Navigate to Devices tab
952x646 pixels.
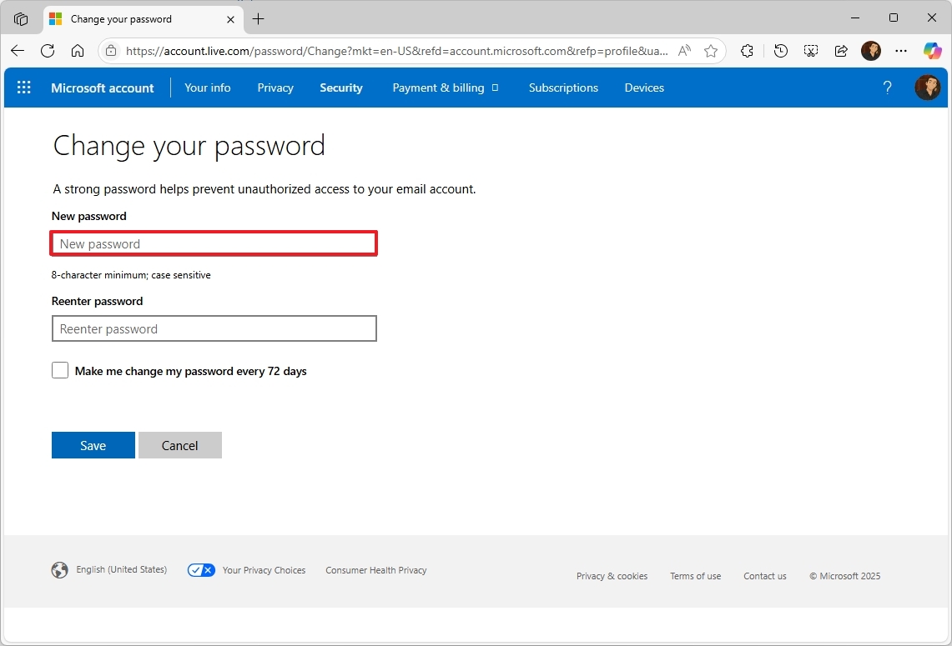tap(644, 88)
